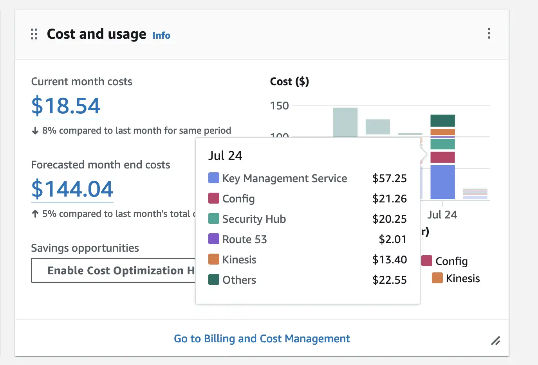Image resolution: width=538 pixels, height=365 pixels.
Task: Select the Kinesis legend entry below the chart
Action: coord(456,278)
